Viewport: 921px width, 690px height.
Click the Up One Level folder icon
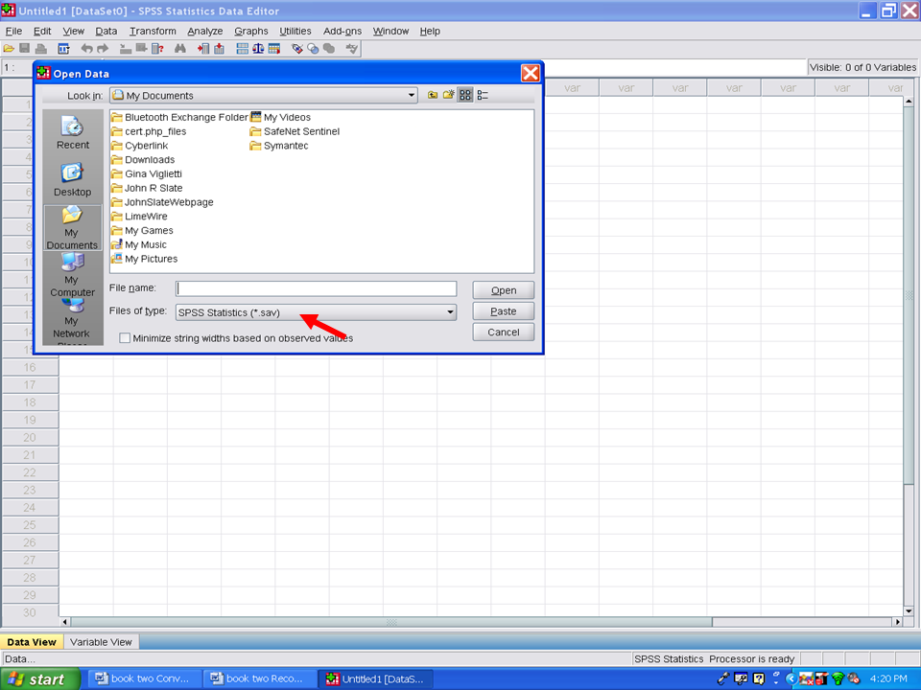(x=433, y=95)
